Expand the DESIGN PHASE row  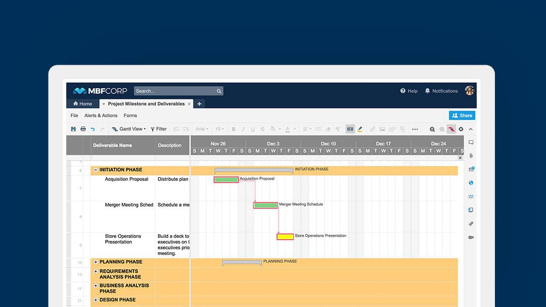96,300
